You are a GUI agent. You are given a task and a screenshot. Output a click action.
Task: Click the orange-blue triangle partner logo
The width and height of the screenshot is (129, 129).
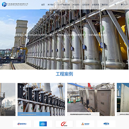coord(85,124)
